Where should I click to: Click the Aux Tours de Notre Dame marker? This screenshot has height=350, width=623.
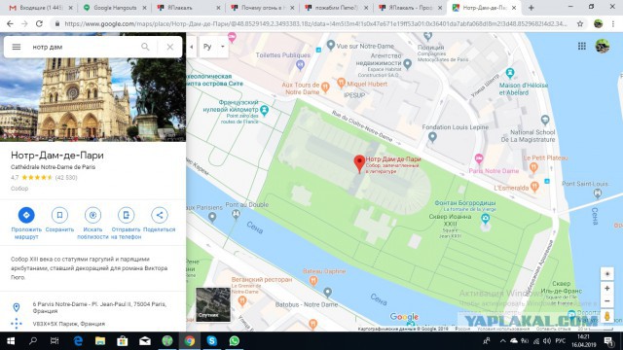click(x=325, y=87)
